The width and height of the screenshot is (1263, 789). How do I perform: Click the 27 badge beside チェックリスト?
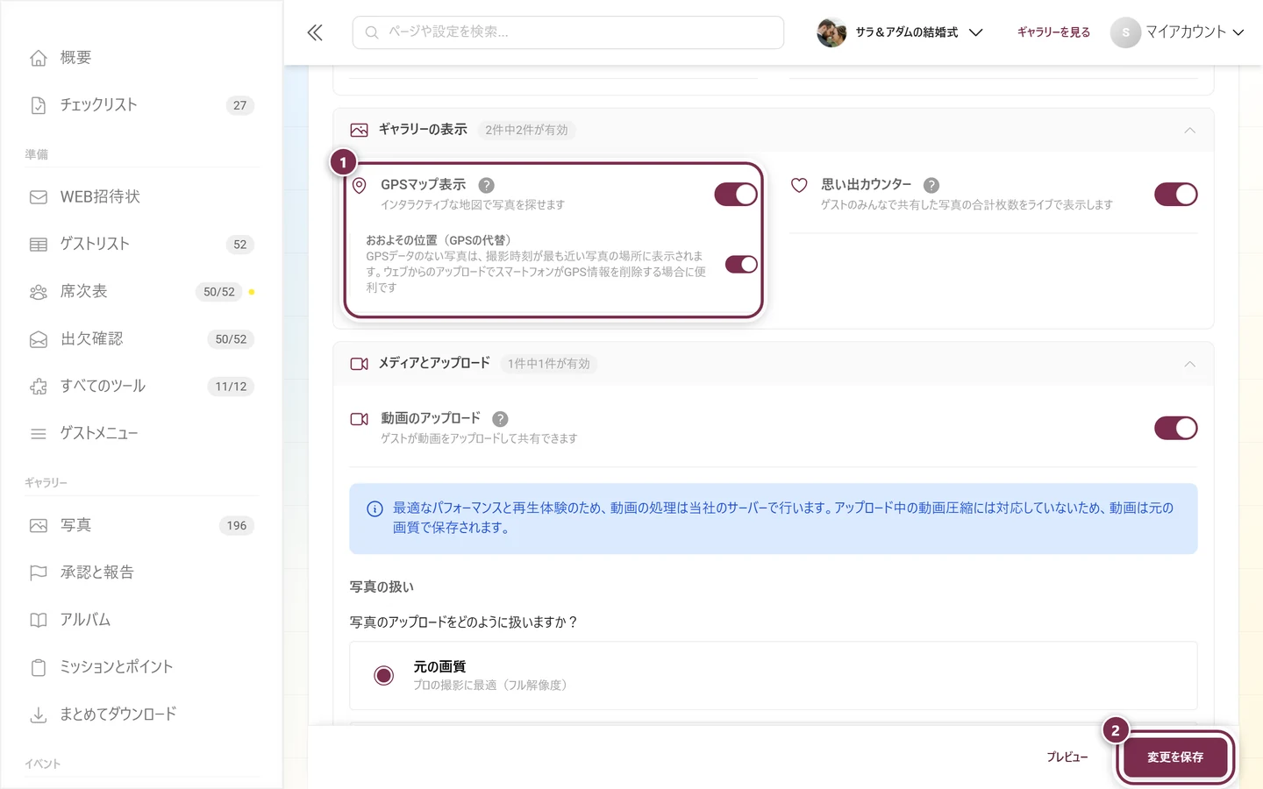click(240, 105)
